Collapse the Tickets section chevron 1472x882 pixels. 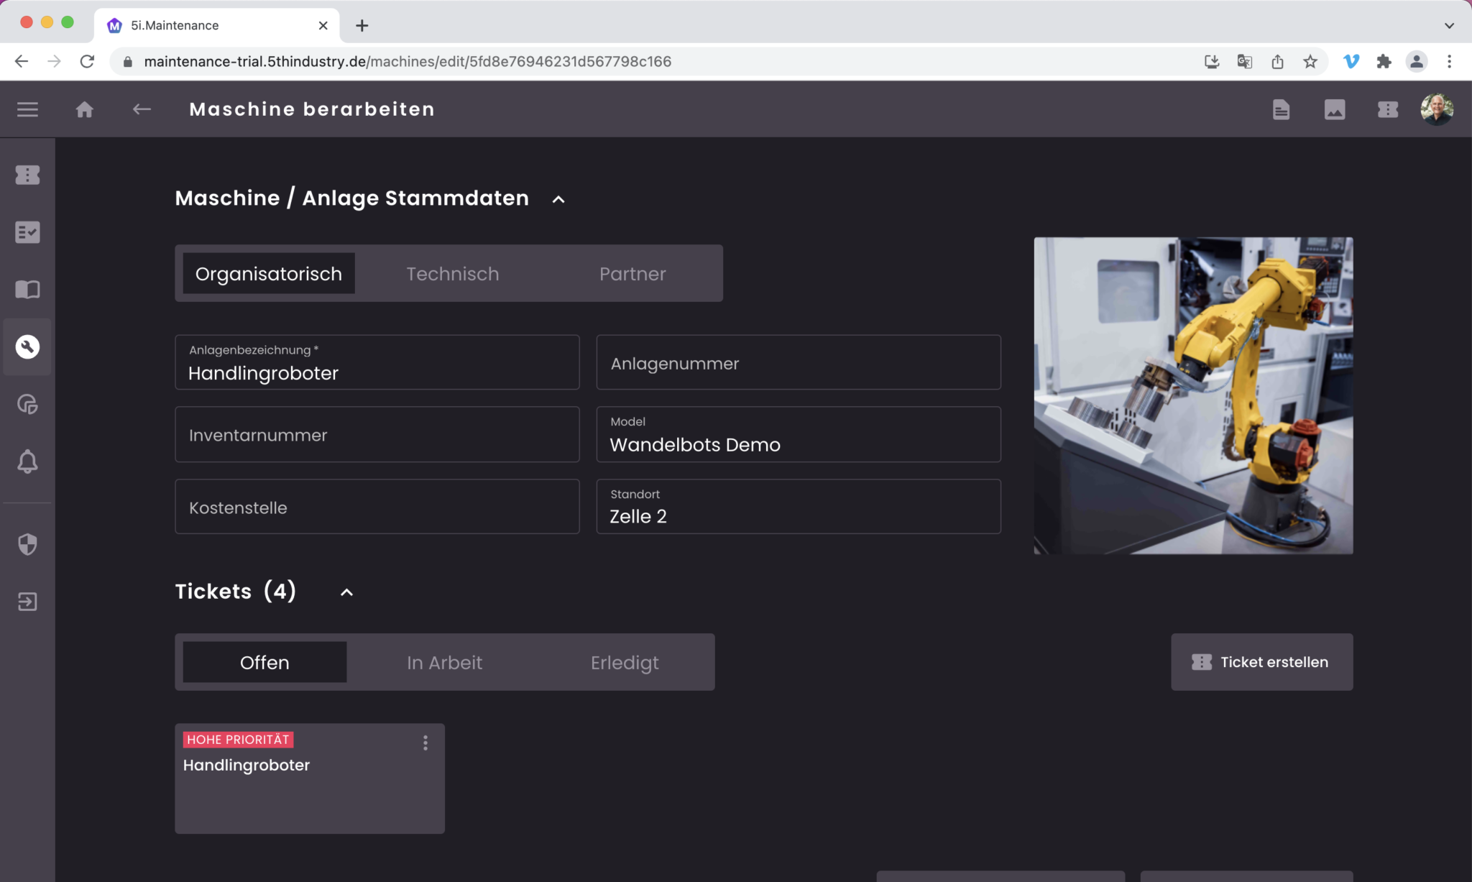tap(346, 592)
